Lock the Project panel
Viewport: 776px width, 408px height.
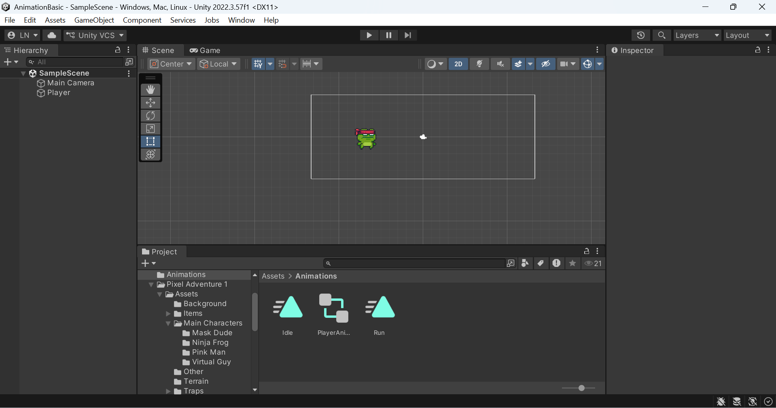[587, 251]
